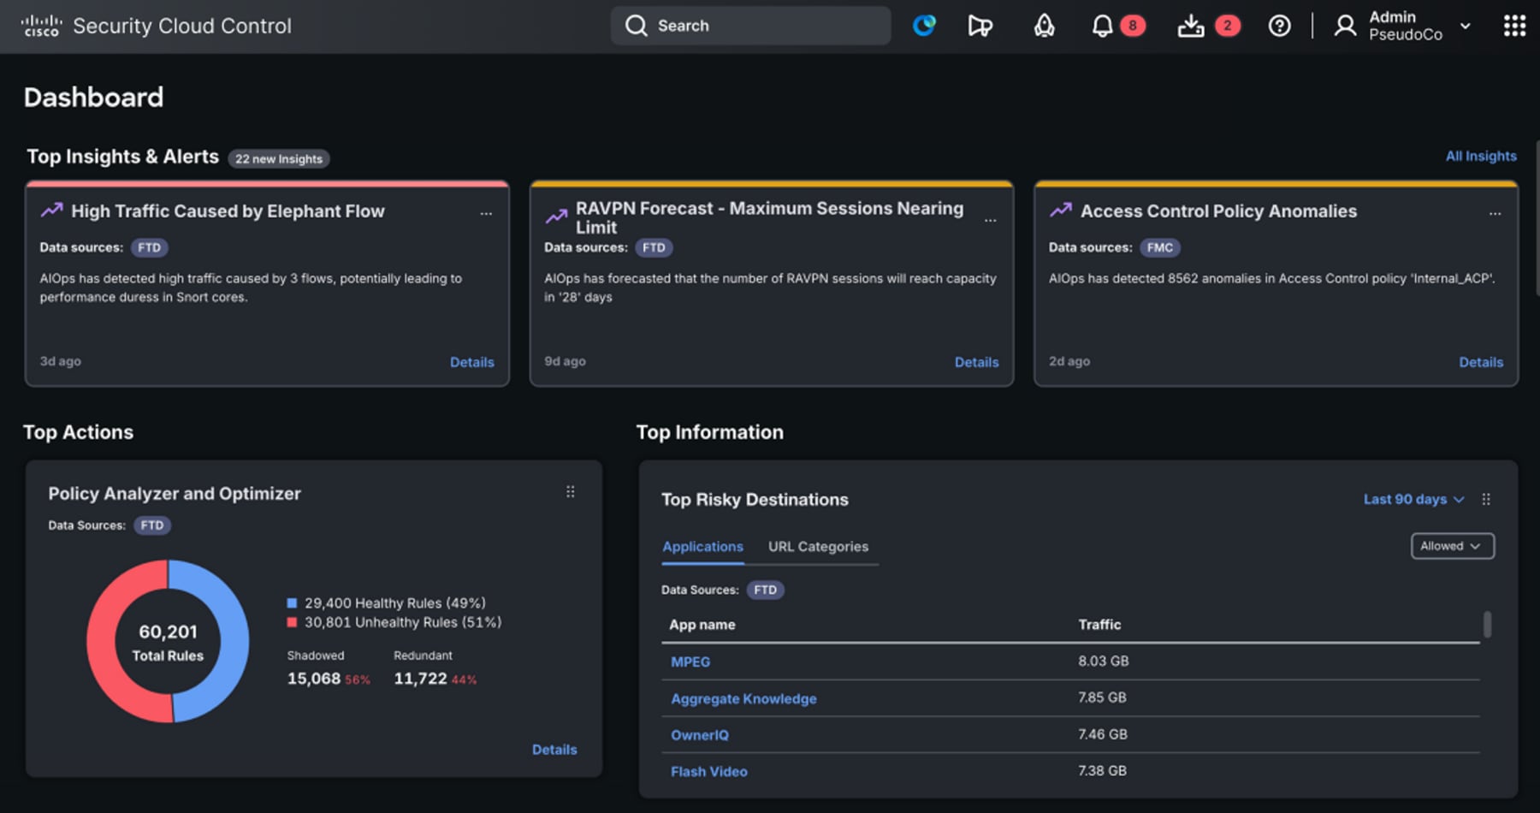The image size is (1540, 813).
Task: Open All Insights link
Action: coord(1481,156)
